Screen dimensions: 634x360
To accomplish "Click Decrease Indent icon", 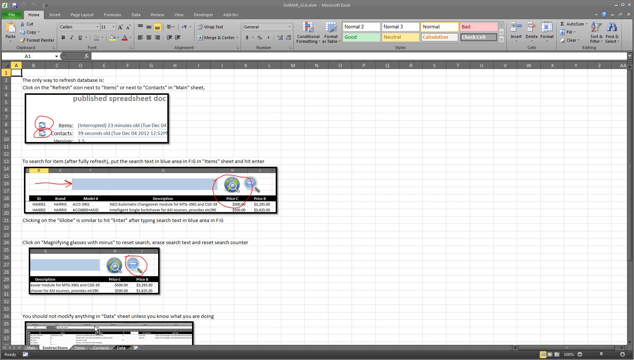I will pyautogui.click(x=169, y=38).
